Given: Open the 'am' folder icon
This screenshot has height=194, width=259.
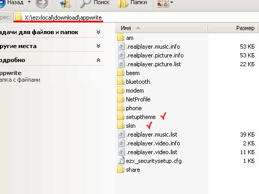Looking at the screenshot, I should (x=121, y=38).
